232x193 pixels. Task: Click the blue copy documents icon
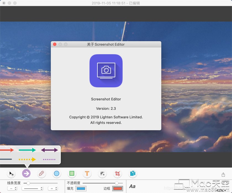coord(133,173)
